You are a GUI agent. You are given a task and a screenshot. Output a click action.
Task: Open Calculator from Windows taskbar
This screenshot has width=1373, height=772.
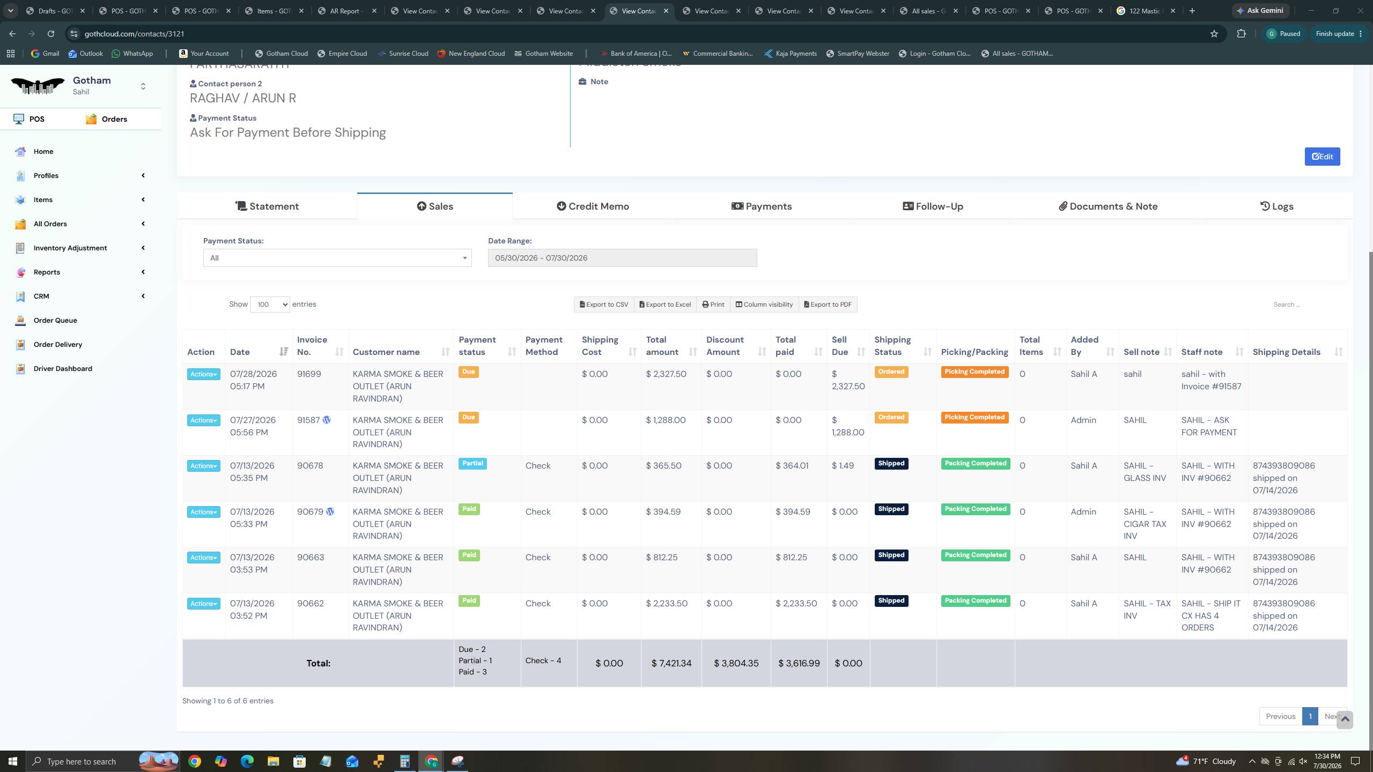(404, 761)
